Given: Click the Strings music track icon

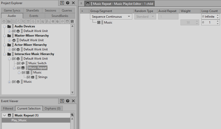Looking at the screenshot, I should tap(33, 77).
